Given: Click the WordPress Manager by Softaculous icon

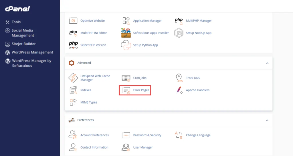Looking at the screenshot, I should pyautogui.click(x=8, y=61).
